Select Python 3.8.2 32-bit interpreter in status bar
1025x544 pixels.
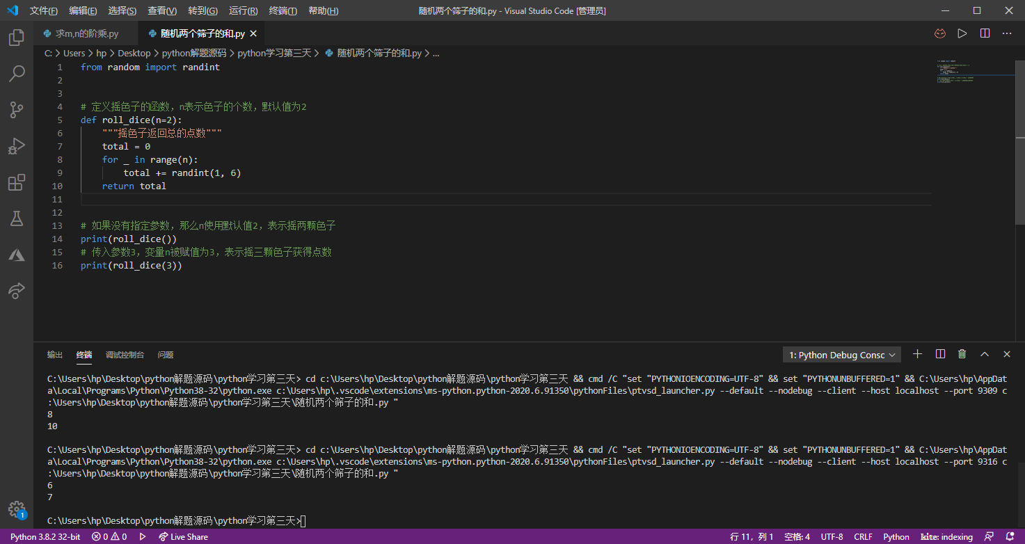click(45, 536)
